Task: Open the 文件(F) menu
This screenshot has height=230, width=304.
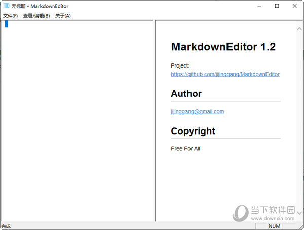Action: coord(10,16)
